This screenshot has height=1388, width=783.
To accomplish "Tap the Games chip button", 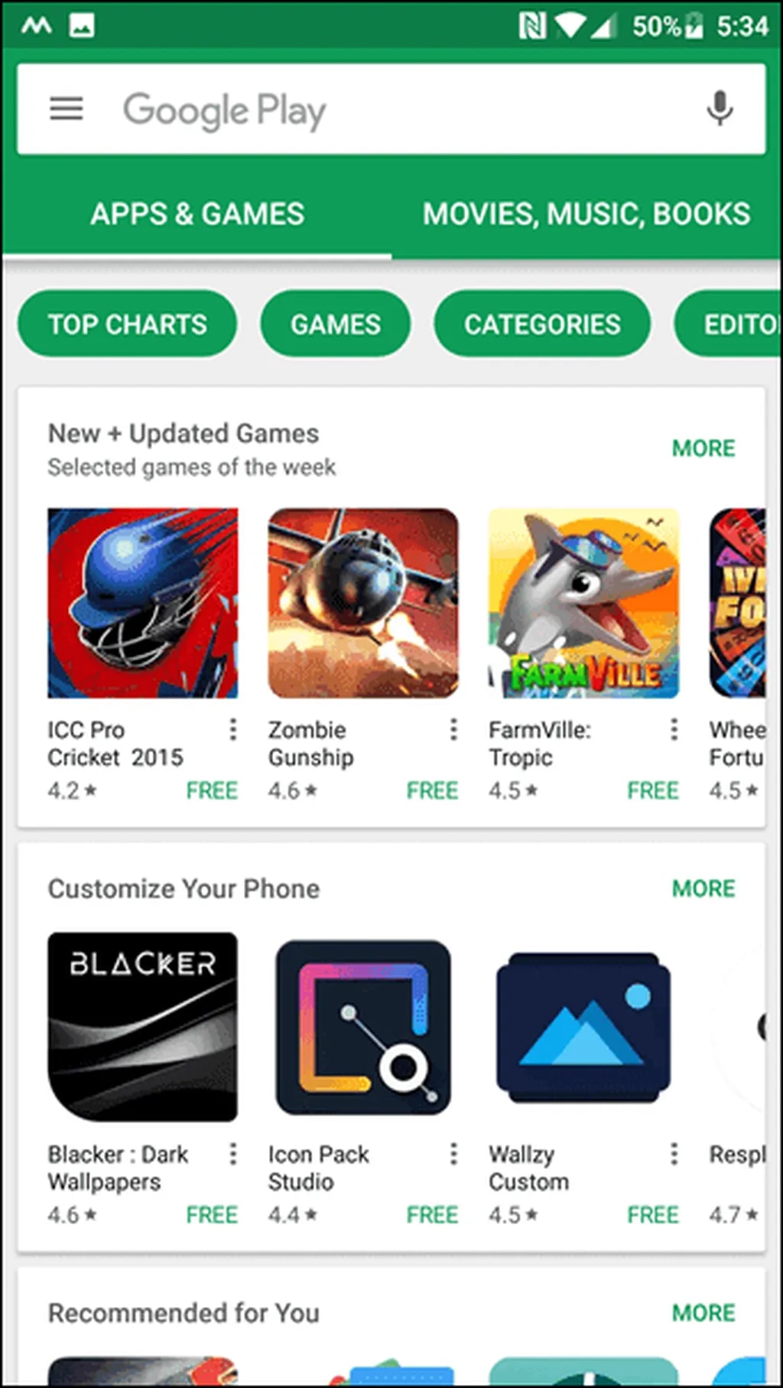I will click(x=335, y=324).
